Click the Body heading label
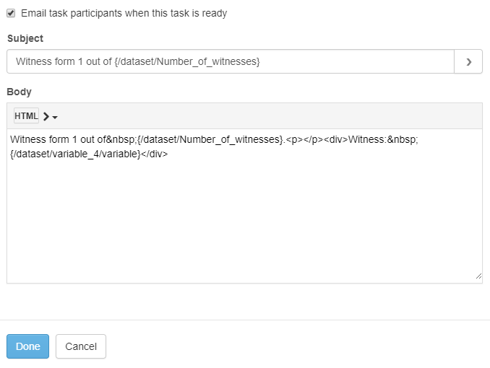 coord(19,92)
